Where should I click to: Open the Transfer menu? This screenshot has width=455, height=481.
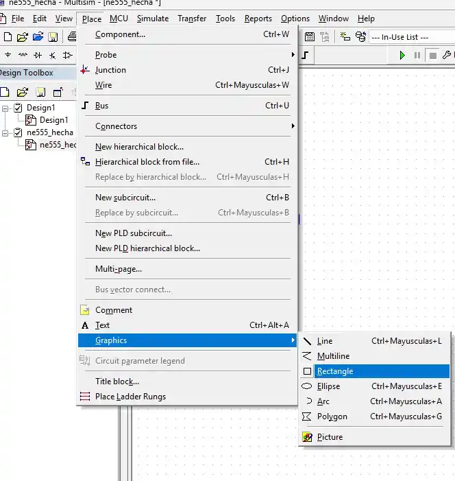point(192,19)
